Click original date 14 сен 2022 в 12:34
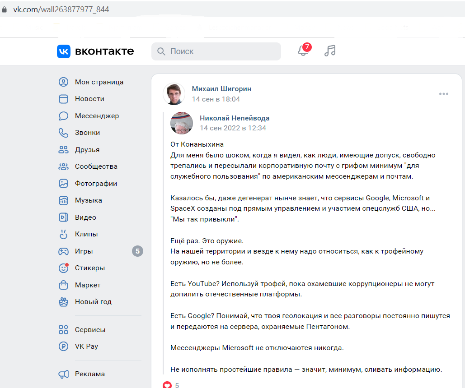The width and height of the screenshot is (465, 388). (233, 128)
